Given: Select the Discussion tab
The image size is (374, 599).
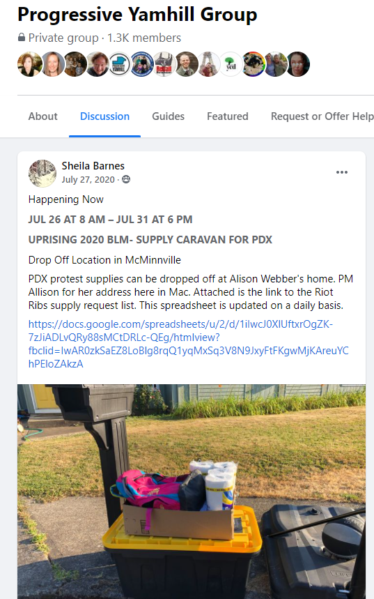Looking at the screenshot, I should click(x=104, y=116).
